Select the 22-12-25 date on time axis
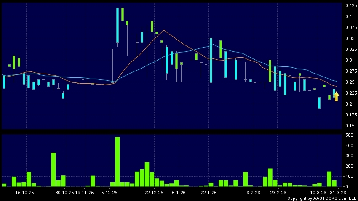 click(x=154, y=192)
